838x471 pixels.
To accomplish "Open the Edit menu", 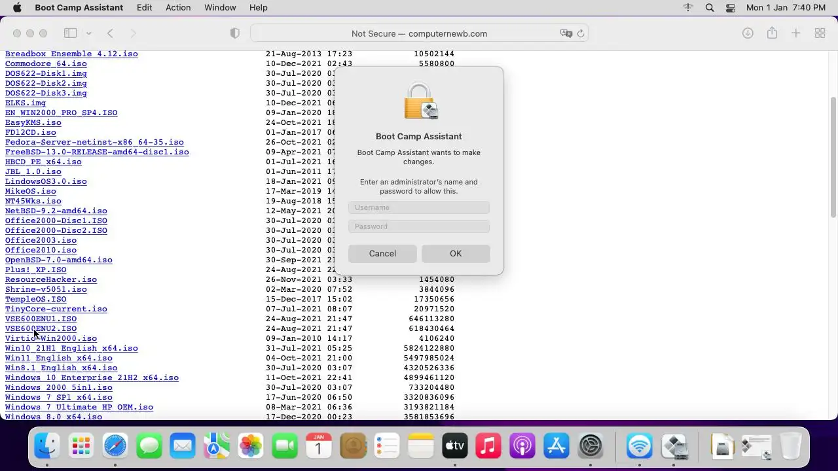I will [x=145, y=8].
